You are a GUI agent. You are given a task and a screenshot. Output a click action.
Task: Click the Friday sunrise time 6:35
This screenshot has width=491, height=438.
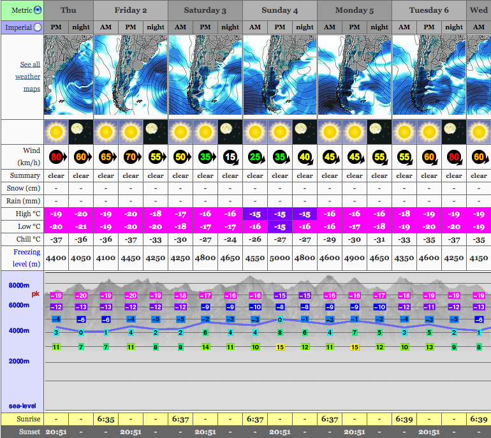[x=106, y=420]
